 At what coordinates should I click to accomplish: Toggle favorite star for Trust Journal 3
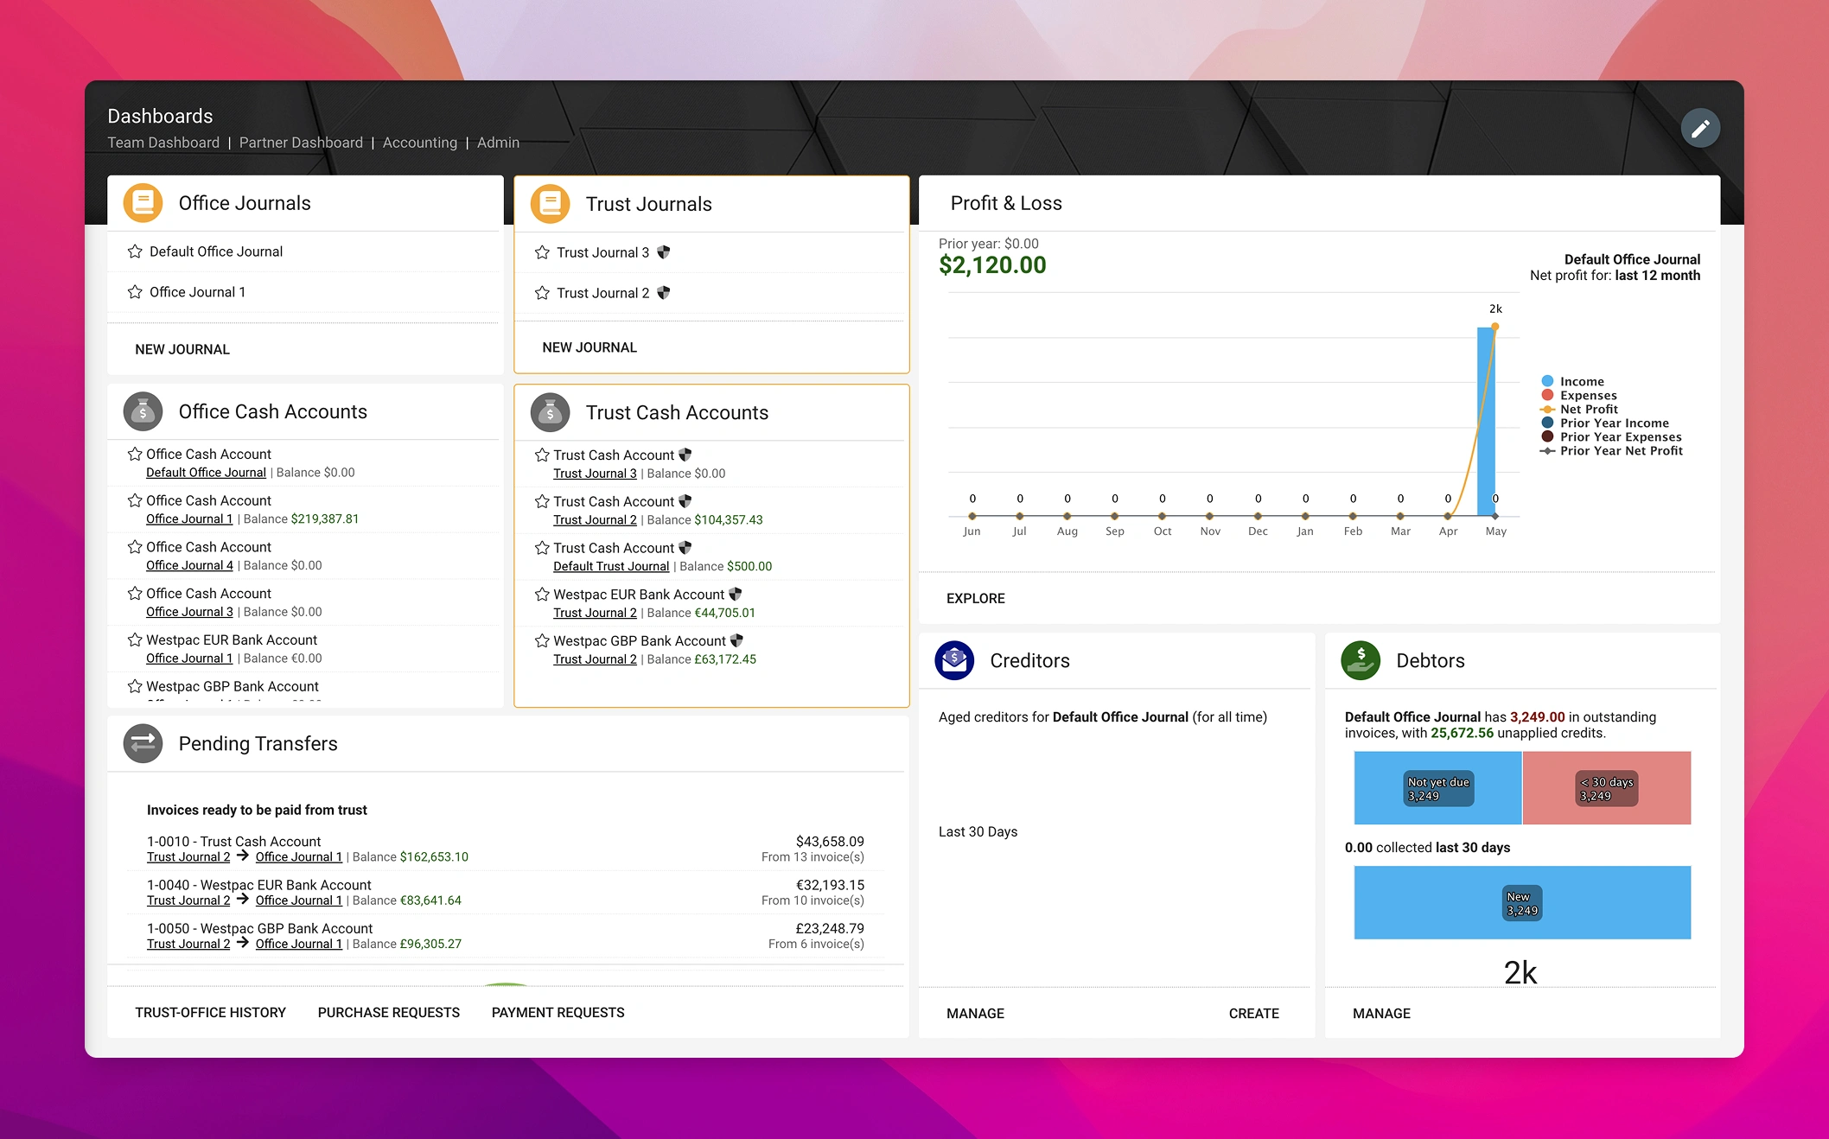click(x=542, y=252)
